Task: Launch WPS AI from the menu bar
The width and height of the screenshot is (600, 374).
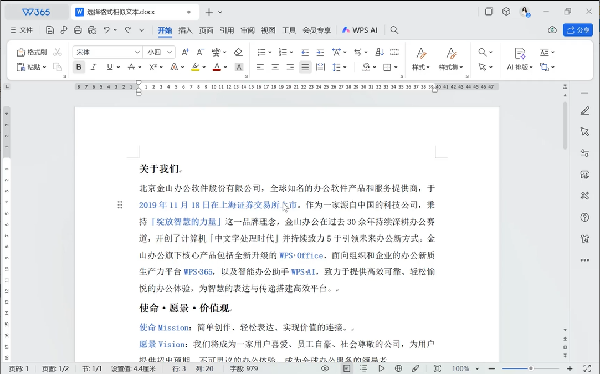Action: (360, 30)
